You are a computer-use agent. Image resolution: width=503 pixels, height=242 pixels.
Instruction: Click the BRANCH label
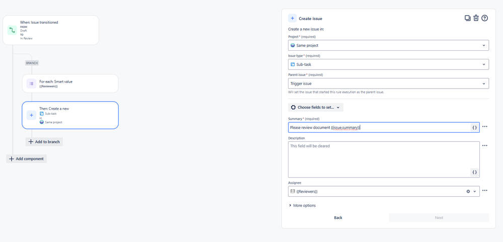click(32, 63)
